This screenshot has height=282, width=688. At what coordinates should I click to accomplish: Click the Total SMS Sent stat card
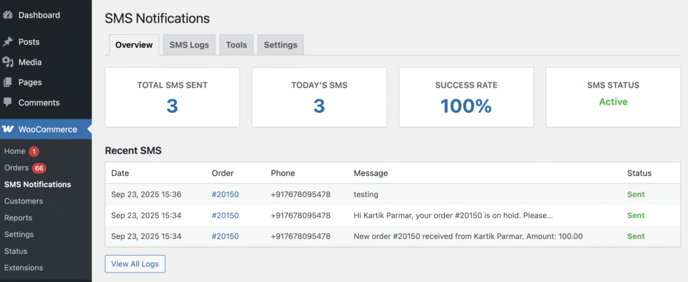click(172, 97)
